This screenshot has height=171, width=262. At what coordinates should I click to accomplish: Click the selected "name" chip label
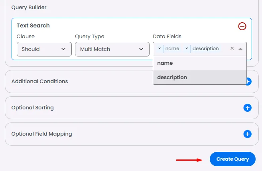(172, 49)
